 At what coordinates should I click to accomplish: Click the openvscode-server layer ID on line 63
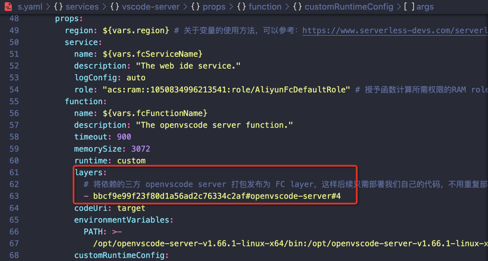217,196
